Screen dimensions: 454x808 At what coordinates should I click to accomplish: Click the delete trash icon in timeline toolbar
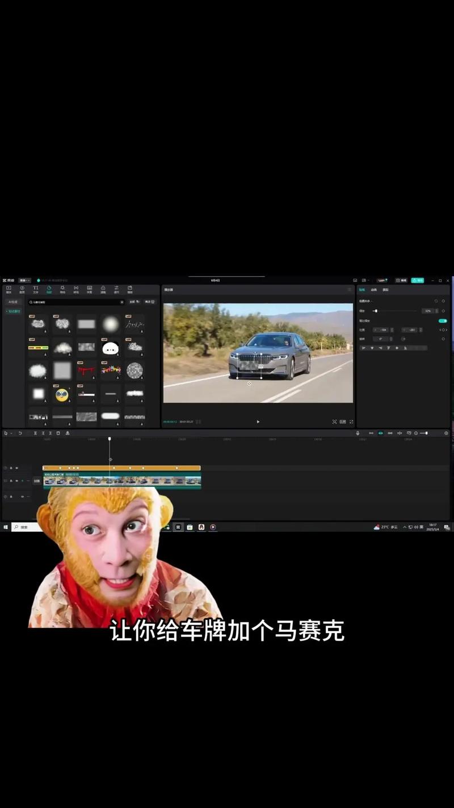point(58,433)
